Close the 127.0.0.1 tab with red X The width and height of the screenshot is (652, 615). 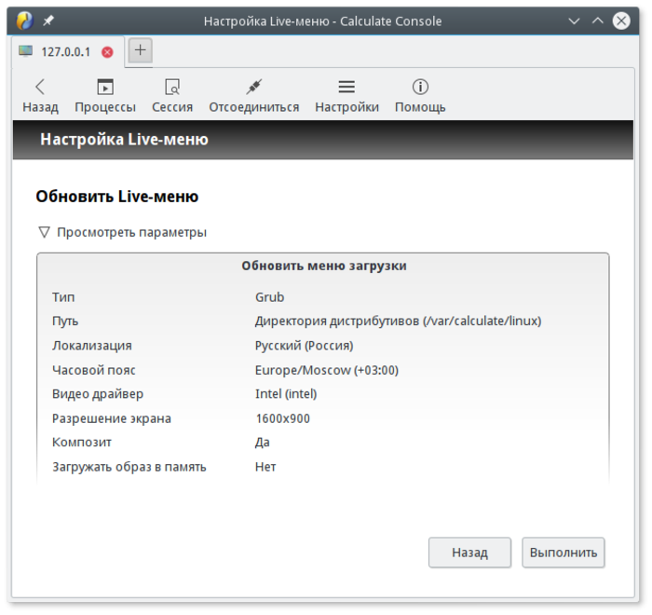coord(107,52)
